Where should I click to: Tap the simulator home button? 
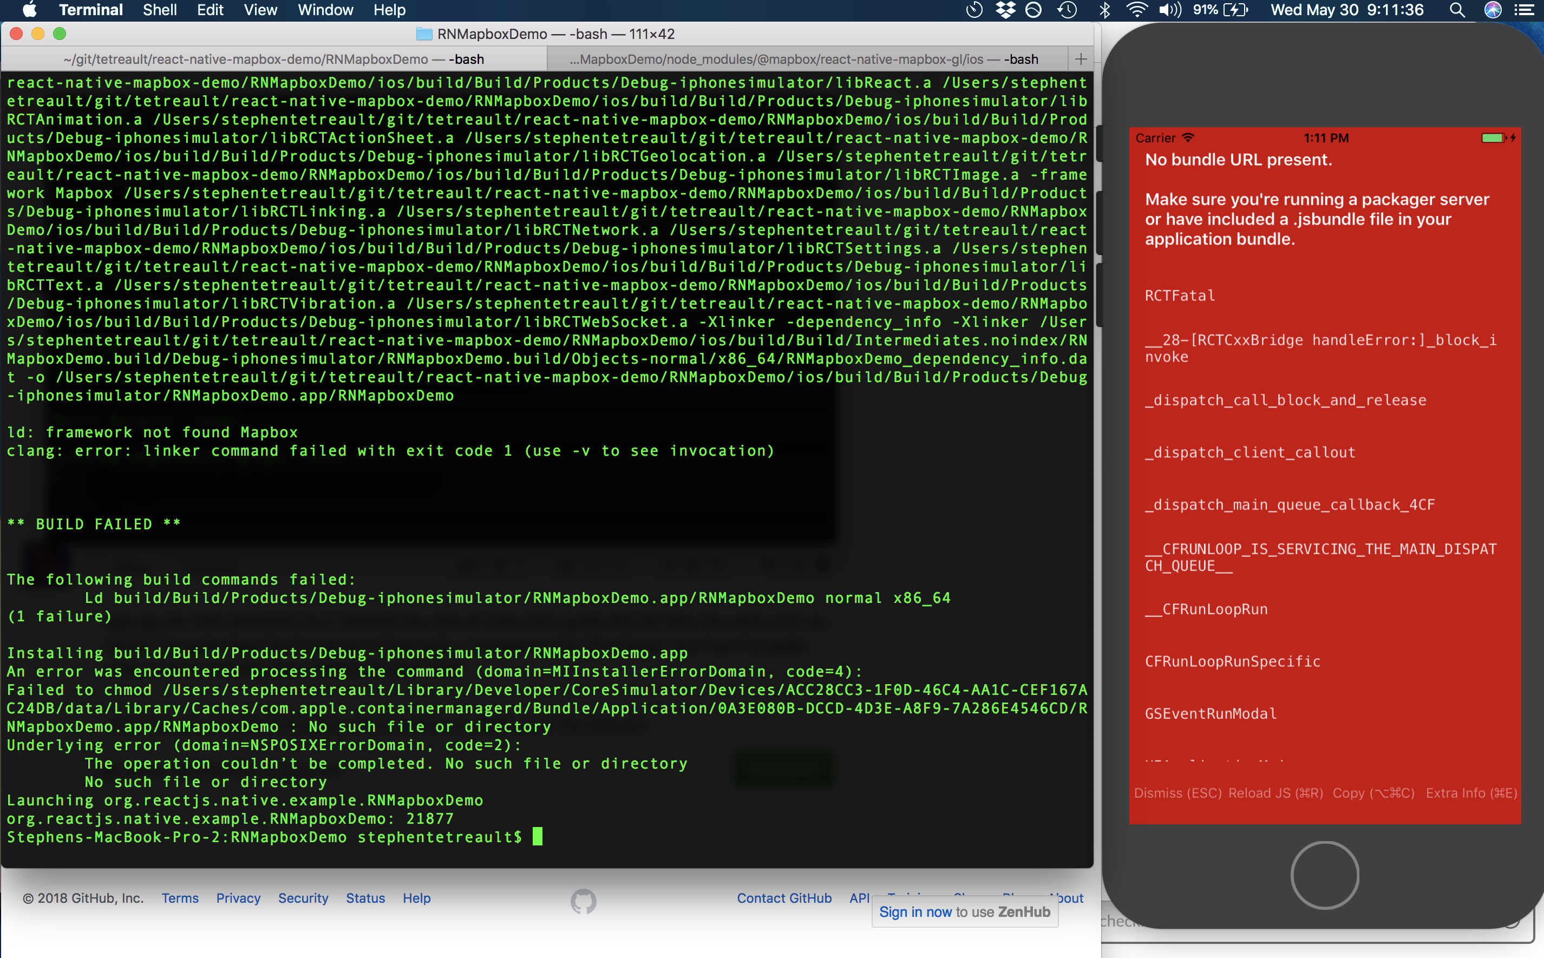[1325, 875]
